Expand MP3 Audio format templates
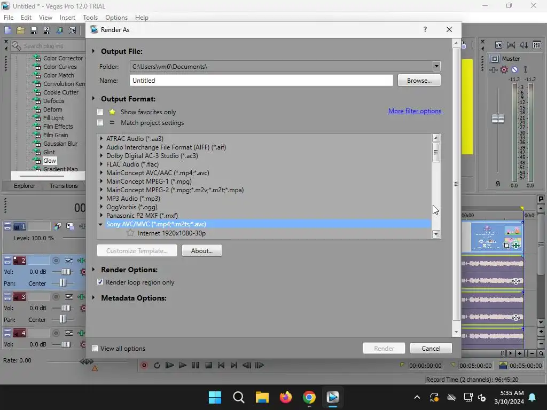Viewport: 547px width, 410px height. 101,199
